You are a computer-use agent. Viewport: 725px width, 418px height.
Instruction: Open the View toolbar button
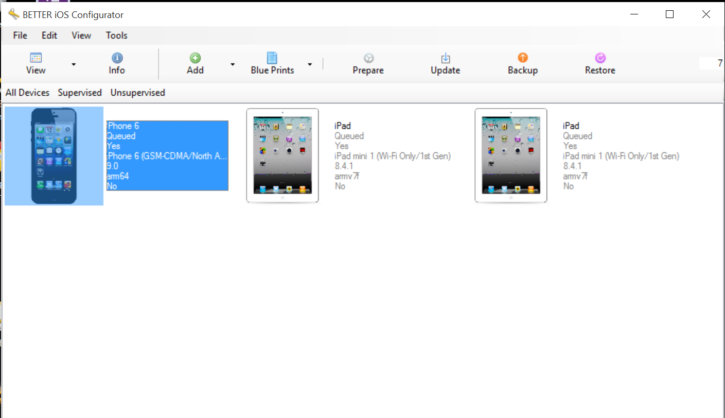coord(36,64)
